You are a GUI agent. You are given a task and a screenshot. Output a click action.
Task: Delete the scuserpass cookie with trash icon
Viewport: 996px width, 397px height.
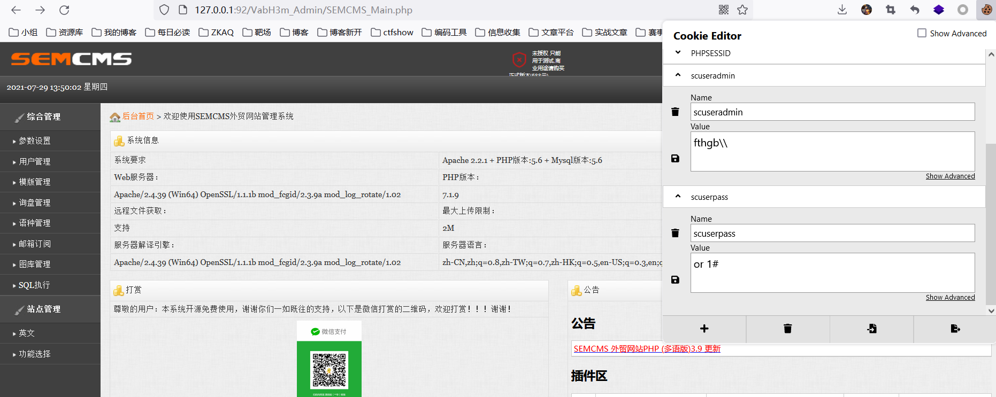[x=675, y=233]
